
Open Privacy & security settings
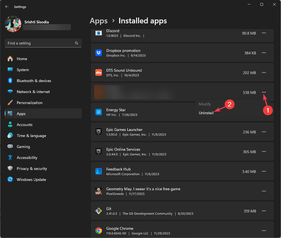pos(43,169)
